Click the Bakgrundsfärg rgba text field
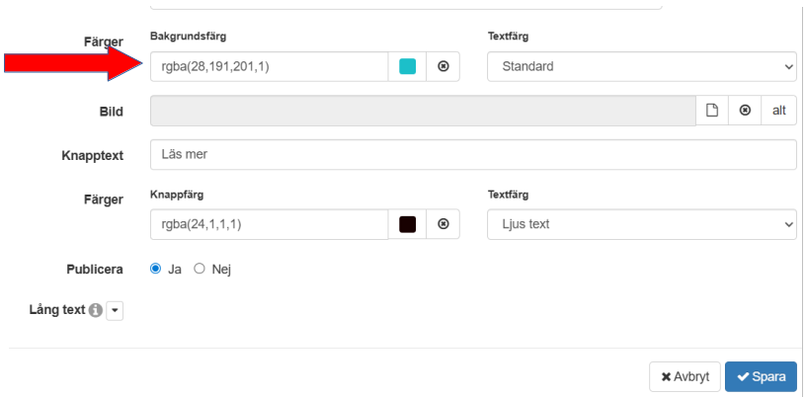 (268, 67)
